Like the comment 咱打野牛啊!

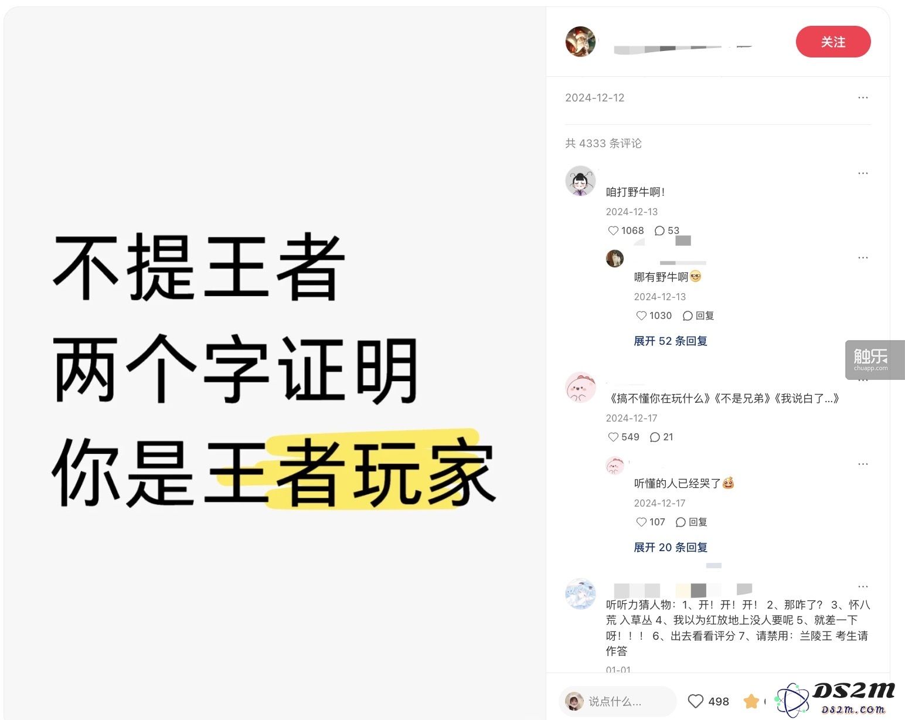[626, 230]
